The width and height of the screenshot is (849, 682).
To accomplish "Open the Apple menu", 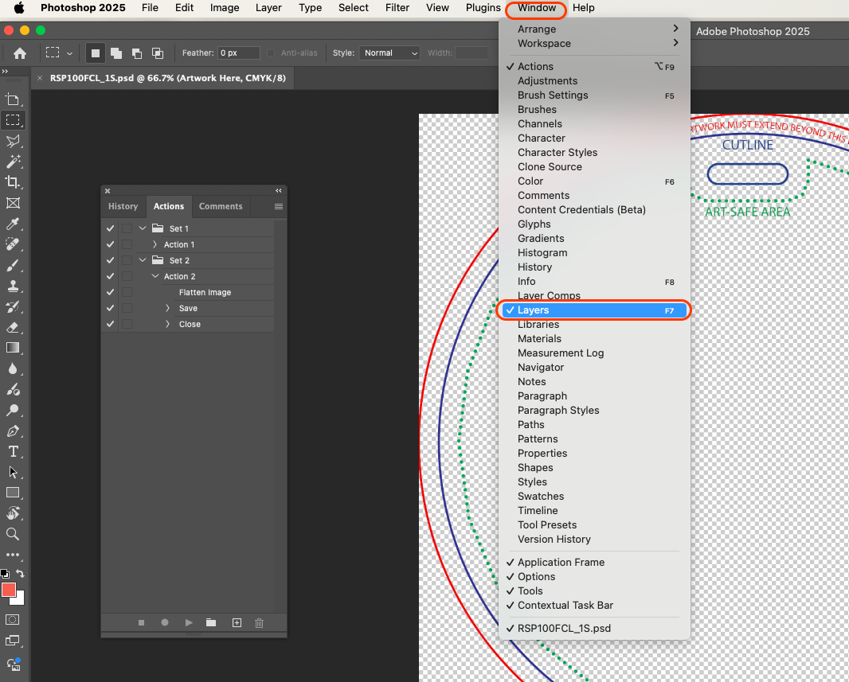I will (19, 8).
